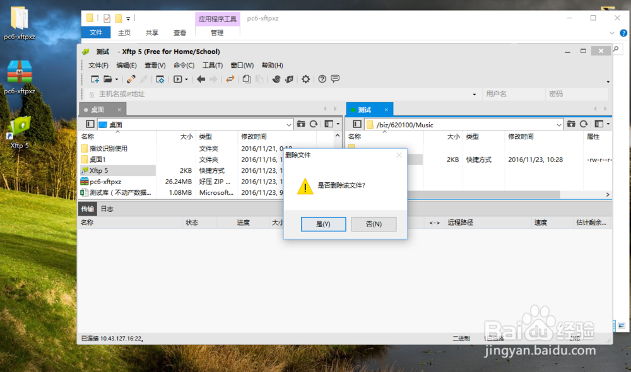Open the /biz/620100/Music path dropdown
This screenshot has height=372, width=631.
click(x=558, y=125)
